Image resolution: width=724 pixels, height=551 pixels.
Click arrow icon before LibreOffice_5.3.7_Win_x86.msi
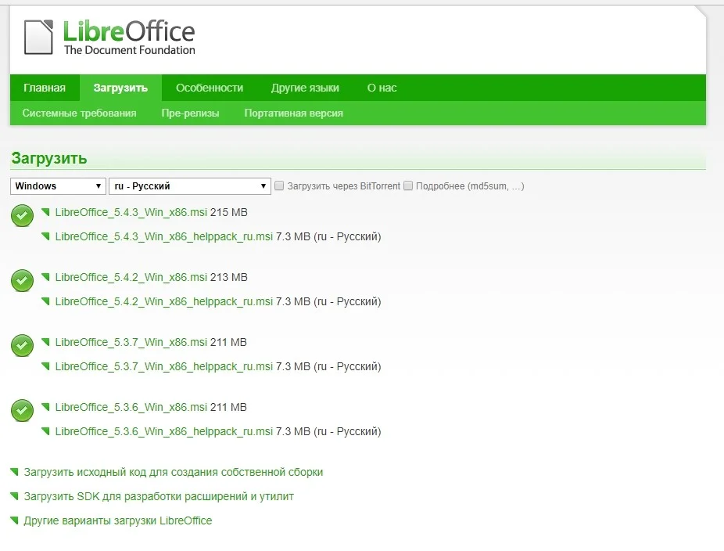pos(45,341)
